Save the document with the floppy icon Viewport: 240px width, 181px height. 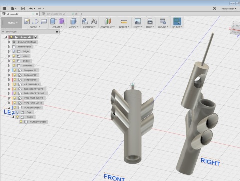pyautogui.click(x=23, y=8)
